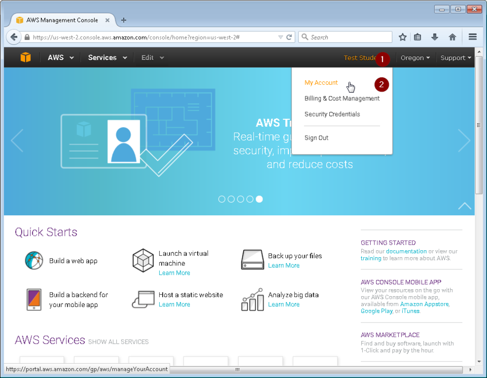Click Learn More under Launch a virtual machine
Viewport: 487px width, 378px height.
(x=174, y=273)
